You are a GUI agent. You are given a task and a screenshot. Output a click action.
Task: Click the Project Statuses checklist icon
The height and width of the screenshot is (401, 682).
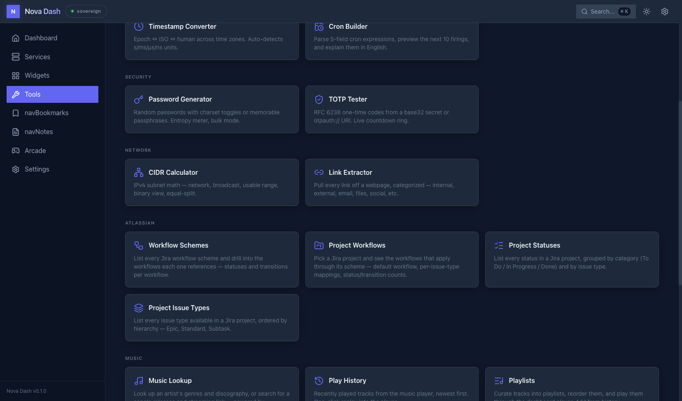[499, 246]
